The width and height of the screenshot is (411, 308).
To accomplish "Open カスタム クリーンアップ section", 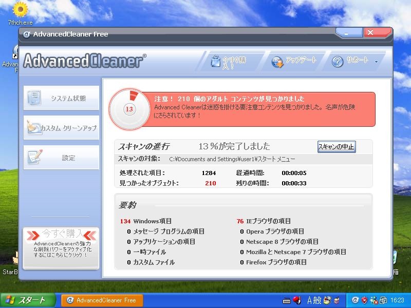I will click(x=61, y=127).
